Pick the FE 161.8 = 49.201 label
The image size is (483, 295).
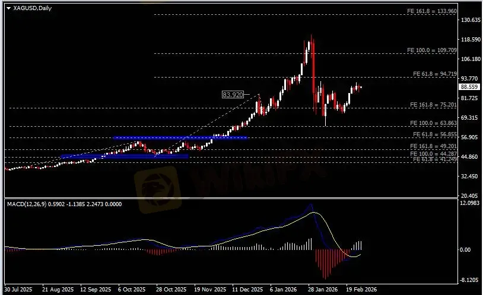pos(433,146)
